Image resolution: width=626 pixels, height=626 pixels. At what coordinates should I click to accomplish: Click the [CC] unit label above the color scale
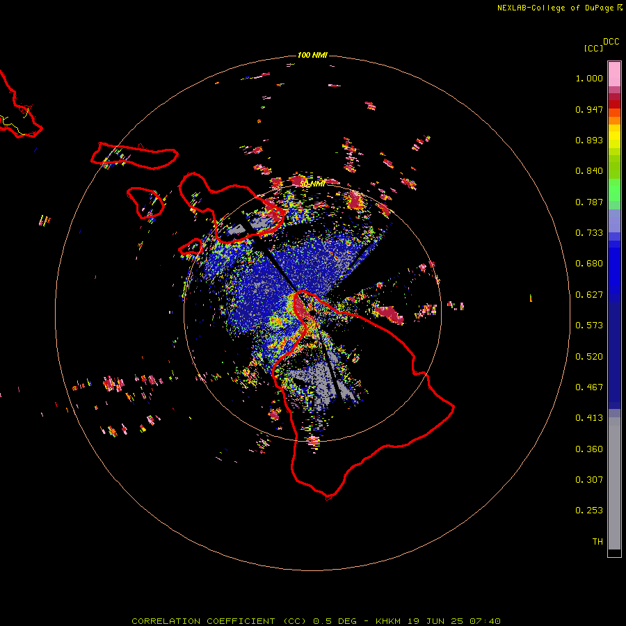[593, 48]
